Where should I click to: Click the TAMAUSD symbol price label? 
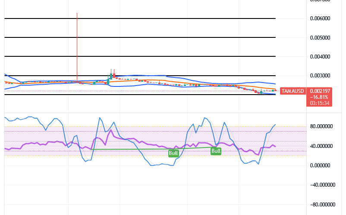[293, 91]
